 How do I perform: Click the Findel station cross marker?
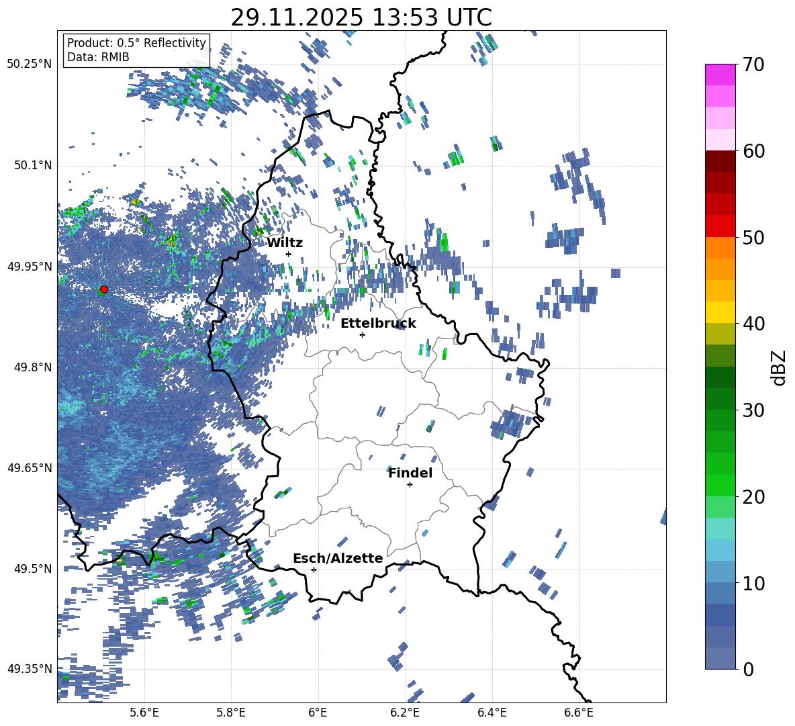(410, 485)
